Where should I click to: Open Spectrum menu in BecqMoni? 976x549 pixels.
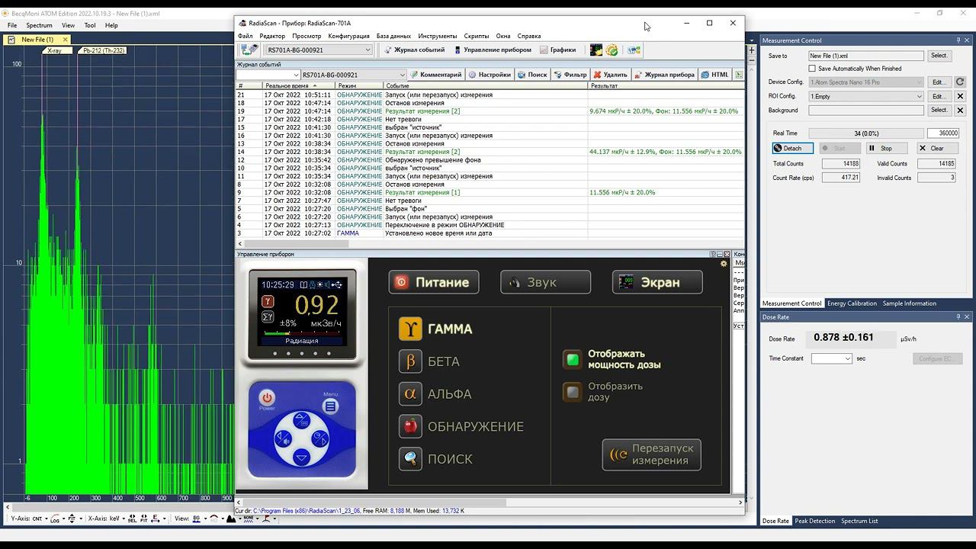(39, 25)
